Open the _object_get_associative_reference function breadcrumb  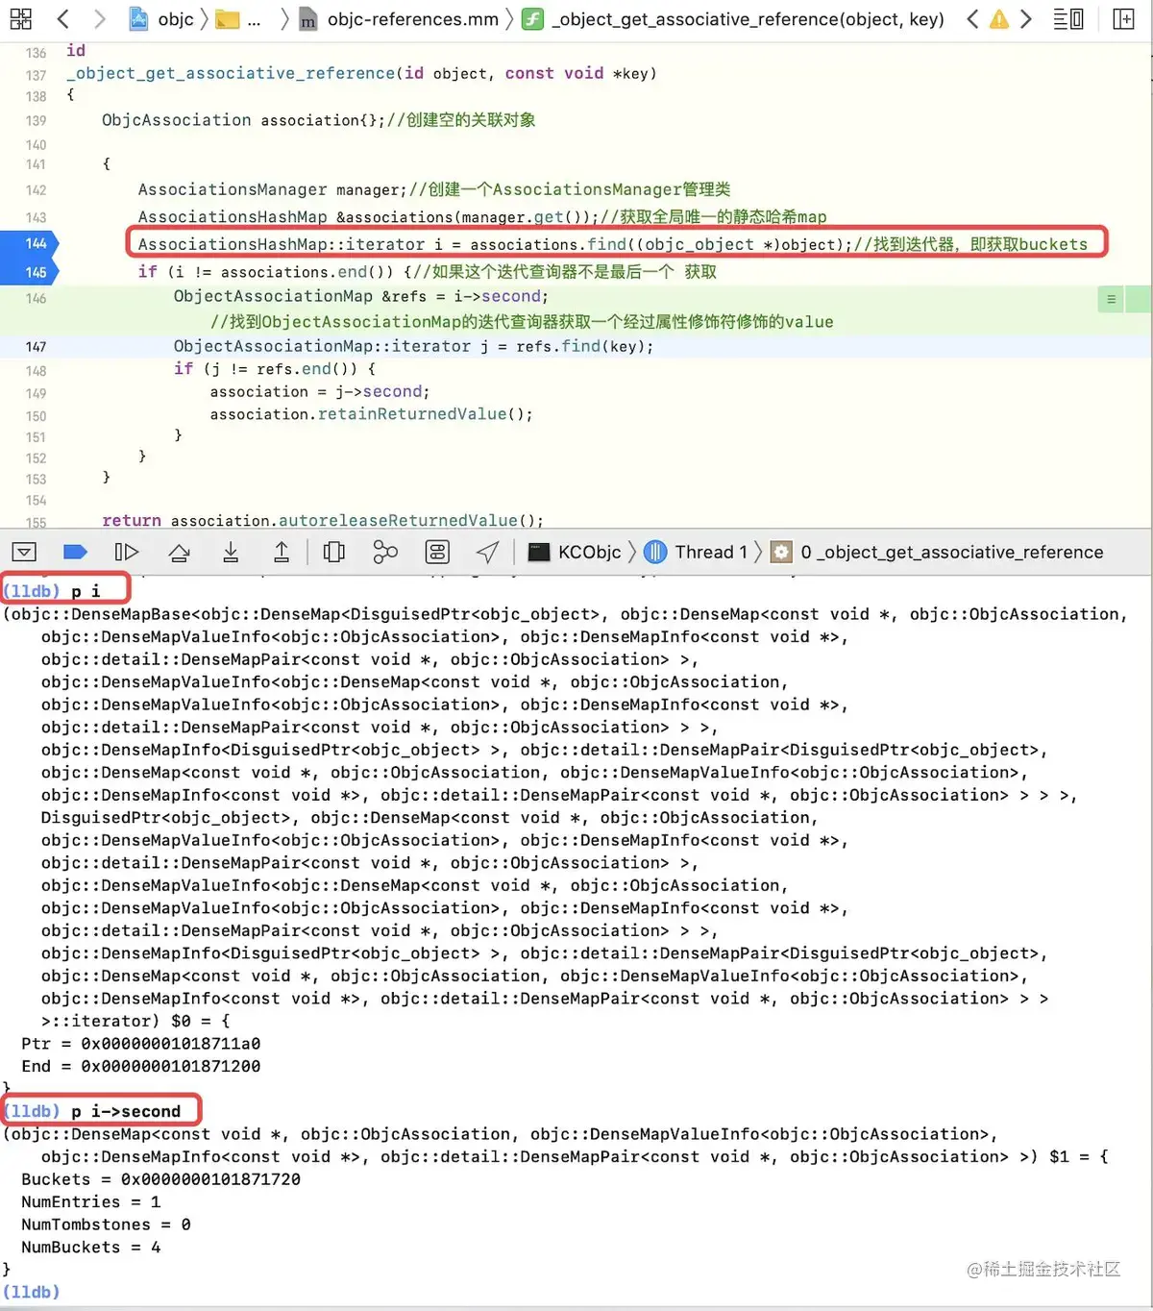(x=733, y=18)
